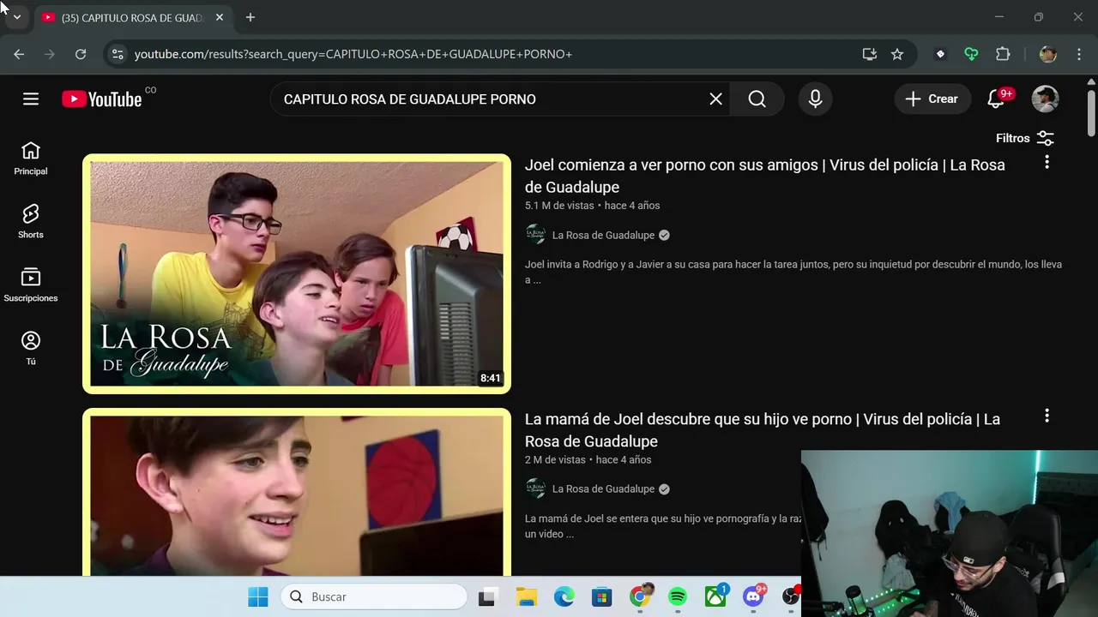1098x617 pixels.
Task: Open Discord from the taskbar
Action: 754,597
